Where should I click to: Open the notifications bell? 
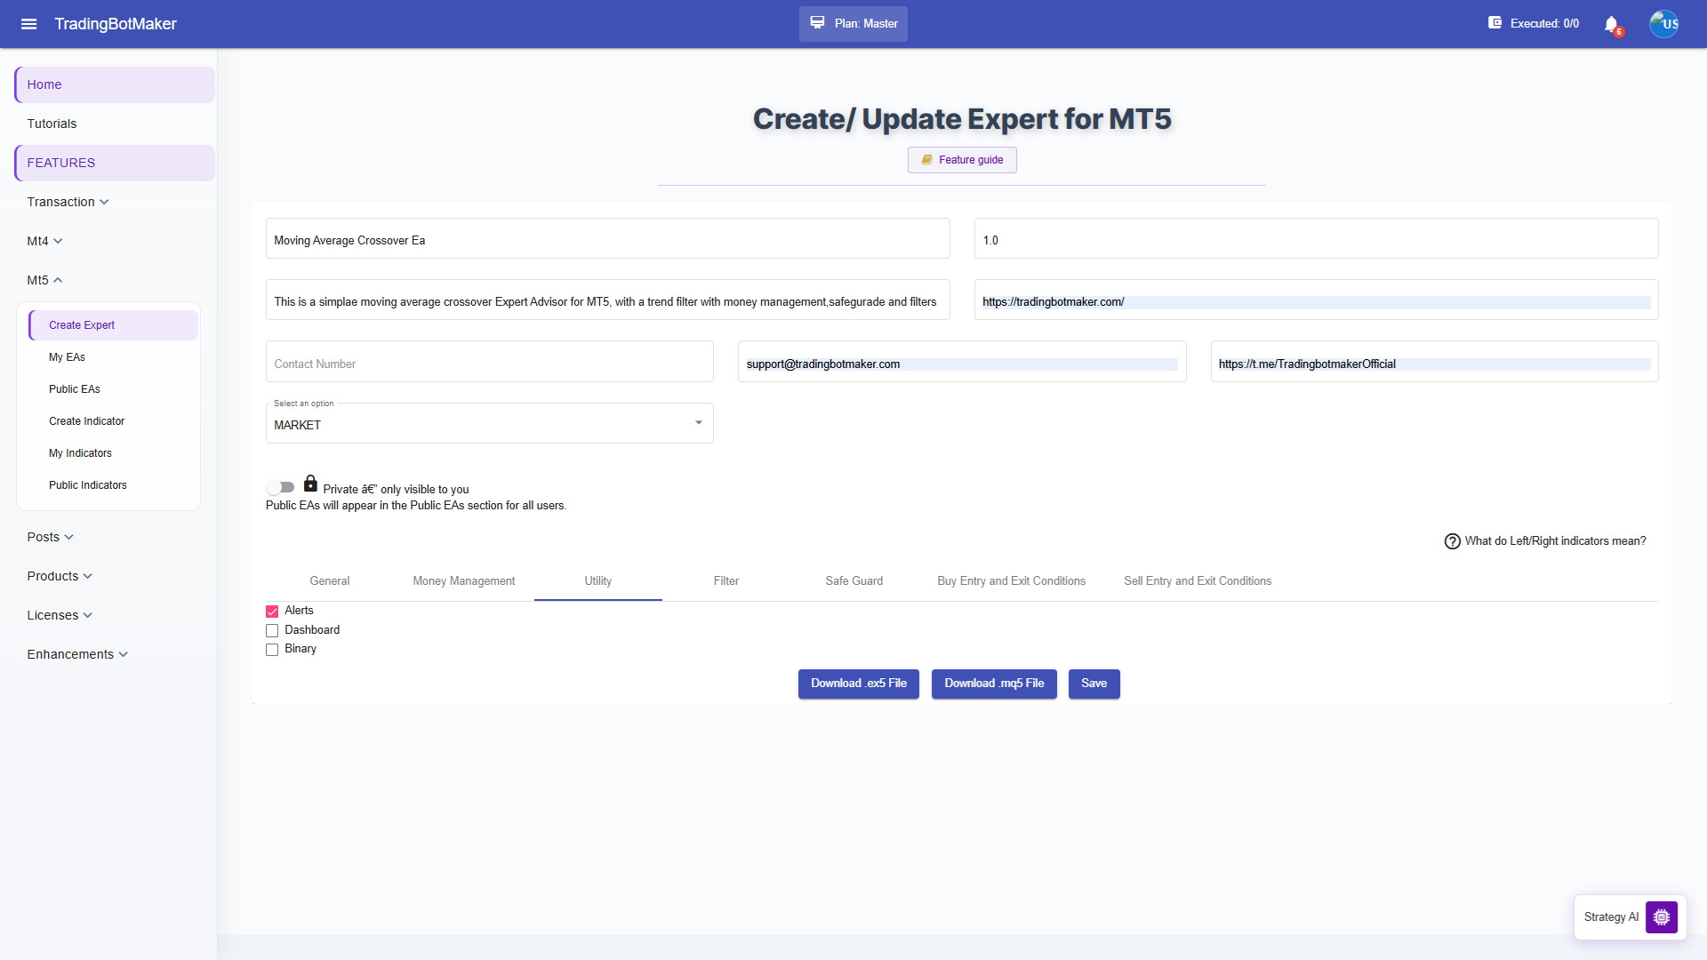[1611, 24]
